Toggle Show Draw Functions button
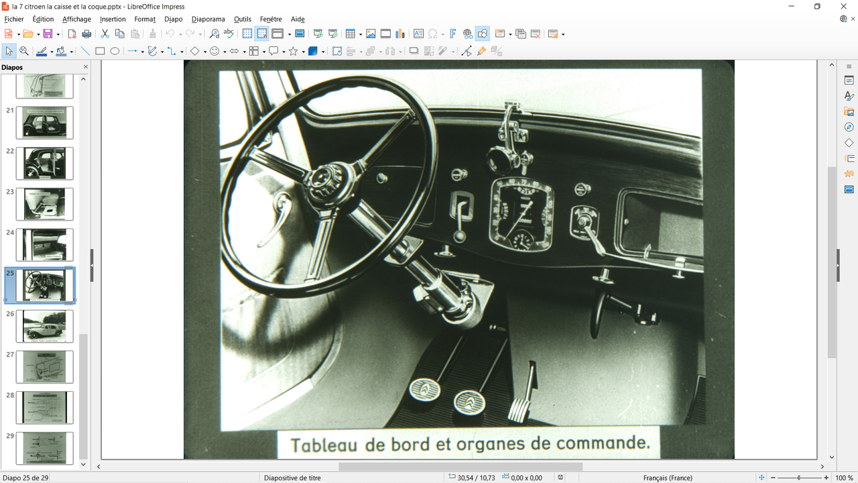This screenshot has height=483, width=858. pos(483,34)
